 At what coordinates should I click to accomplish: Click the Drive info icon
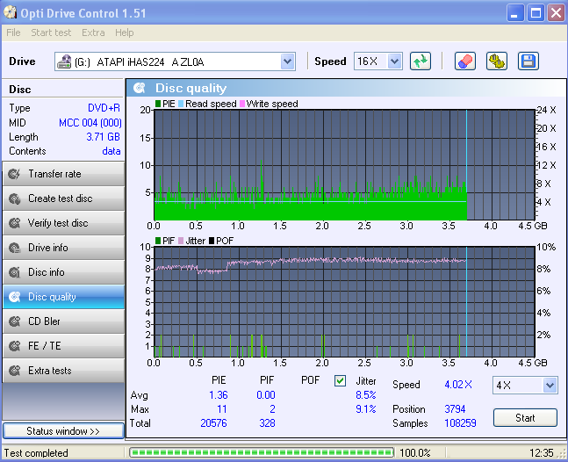[15, 248]
